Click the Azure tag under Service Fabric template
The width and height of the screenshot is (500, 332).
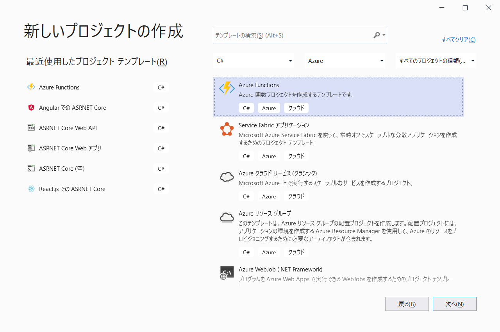click(269, 156)
